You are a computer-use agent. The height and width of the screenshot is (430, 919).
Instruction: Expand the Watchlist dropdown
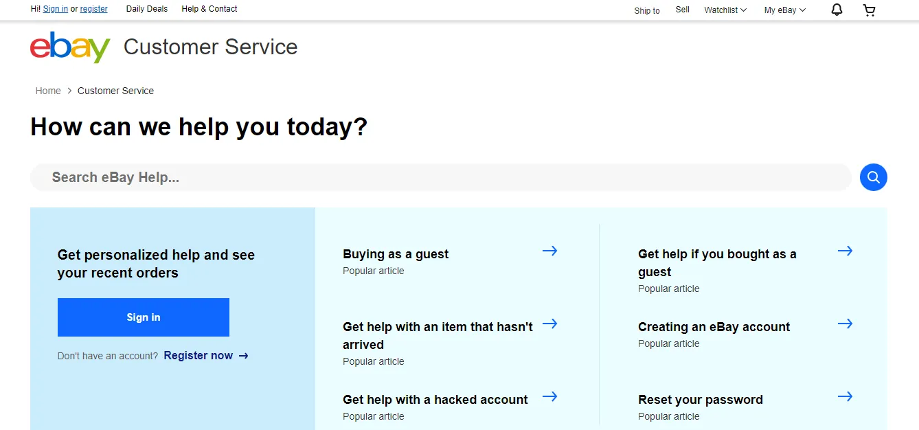[x=725, y=10]
